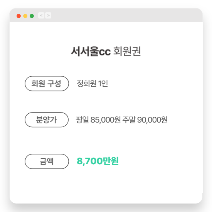212x212 pixels.
Task: Maximize the window with the green dot
Action: pyautogui.click(x=32, y=16)
